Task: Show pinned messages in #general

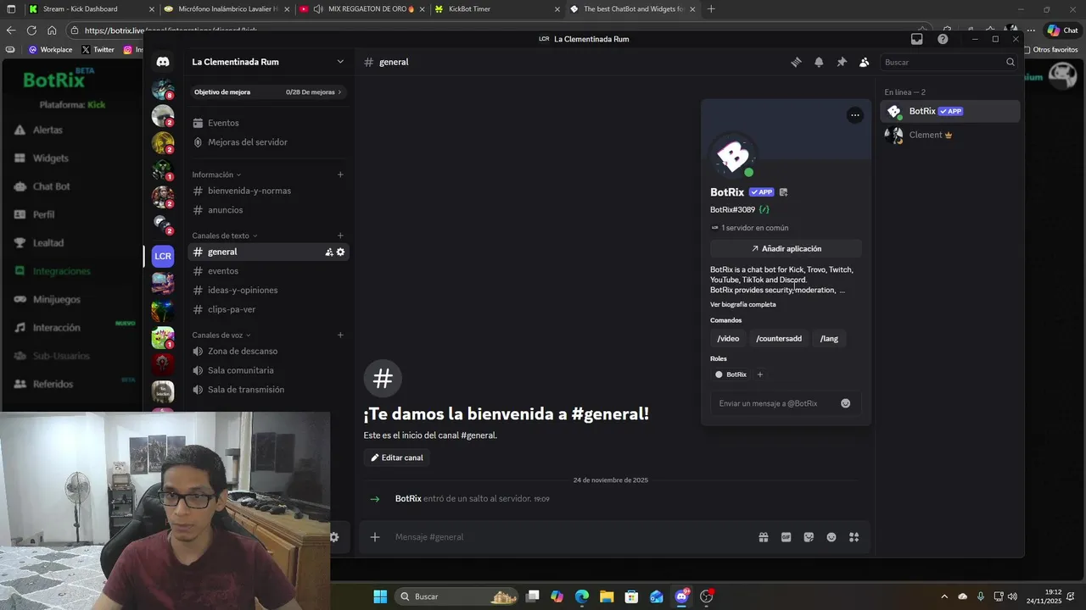Action: (842, 62)
